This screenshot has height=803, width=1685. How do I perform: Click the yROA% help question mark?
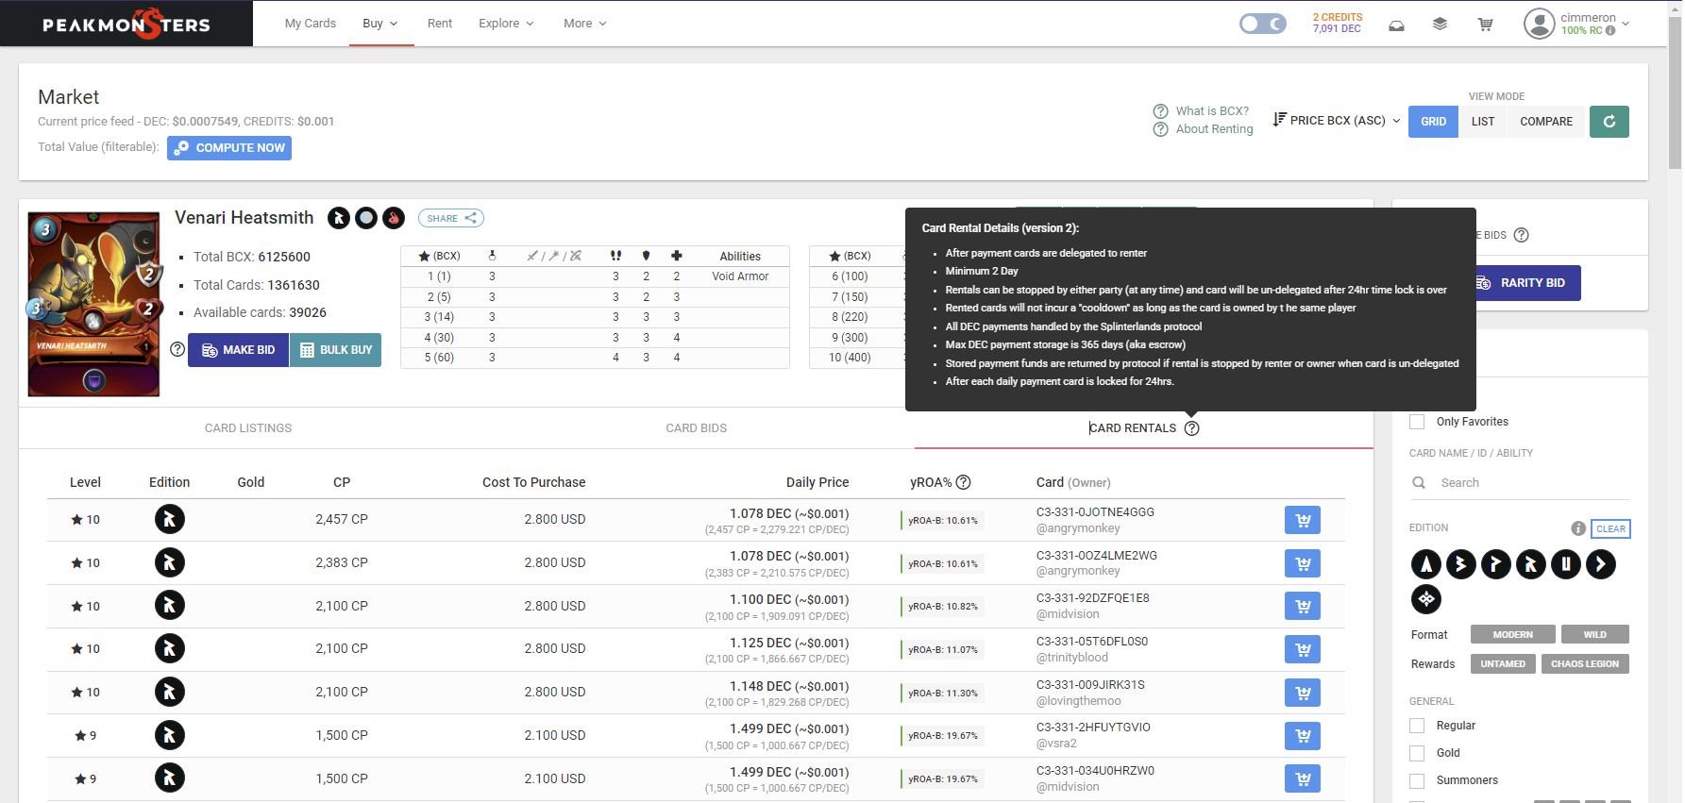pos(963,482)
